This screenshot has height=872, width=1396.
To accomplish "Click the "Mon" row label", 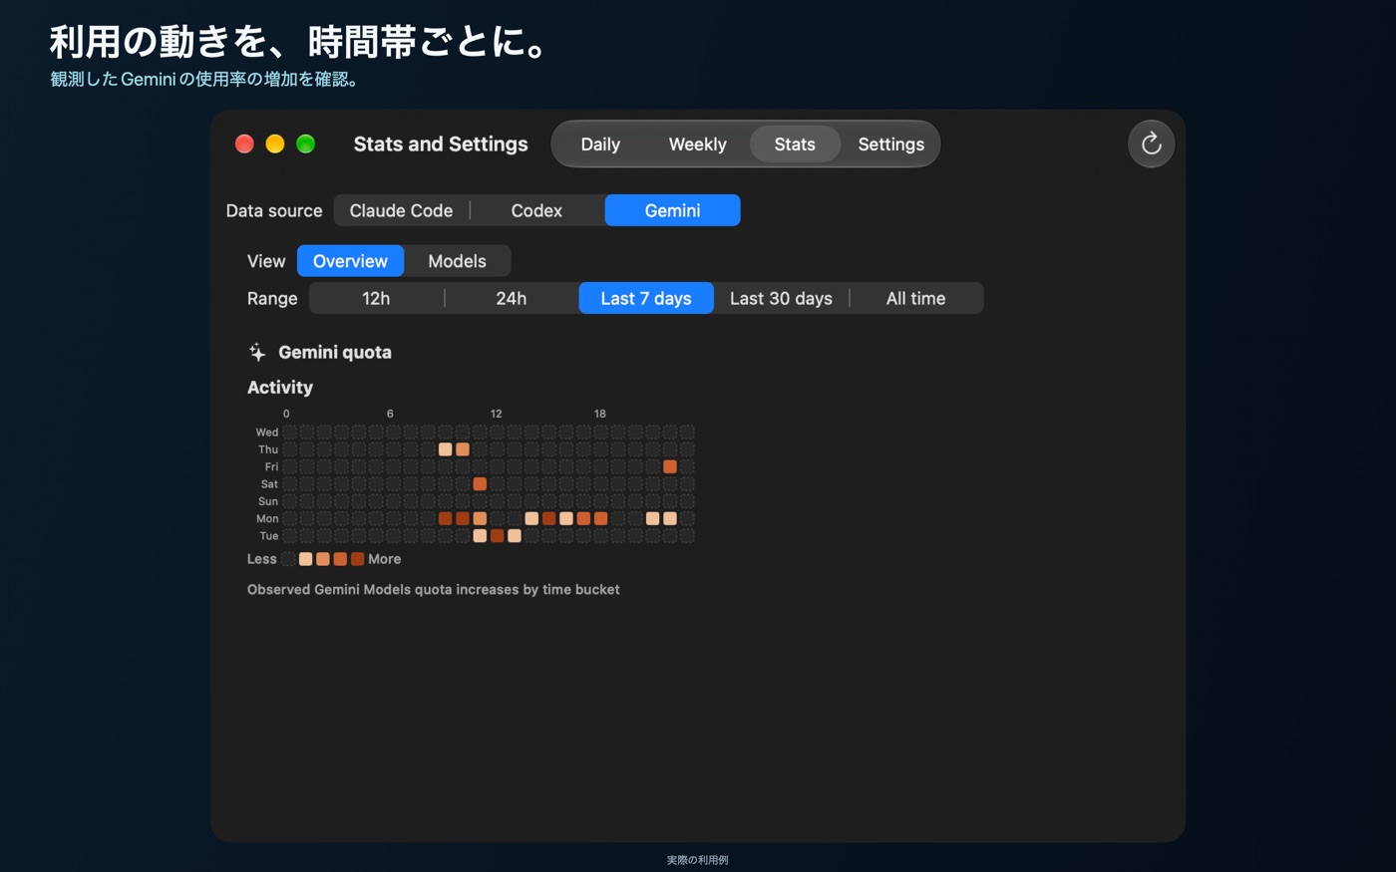I will (x=267, y=518).
